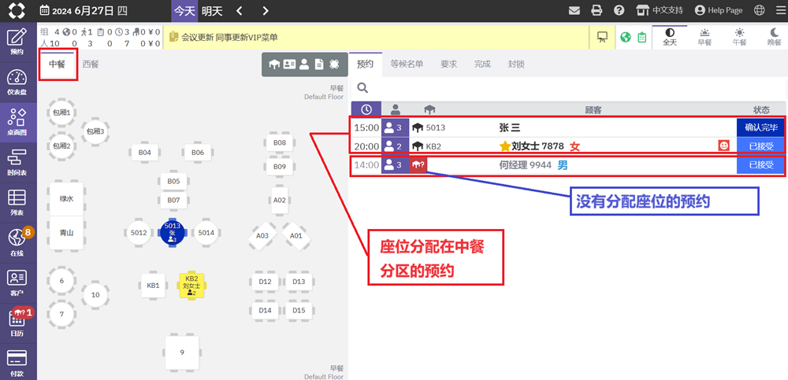Select table D15 on floor plan
Image resolution: width=788 pixels, height=380 pixels.
click(299, 310)
